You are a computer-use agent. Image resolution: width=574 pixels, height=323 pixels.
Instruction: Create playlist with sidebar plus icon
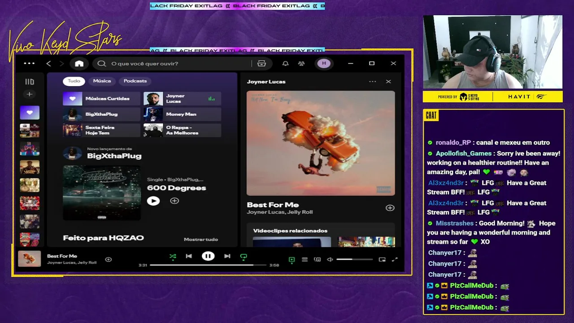pyautogui.click(x=30, y=94)
